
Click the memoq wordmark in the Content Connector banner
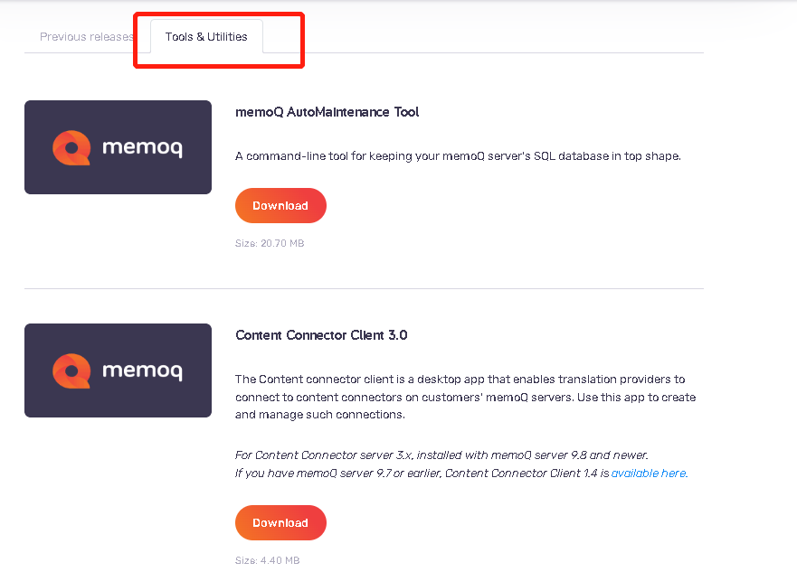142,371
